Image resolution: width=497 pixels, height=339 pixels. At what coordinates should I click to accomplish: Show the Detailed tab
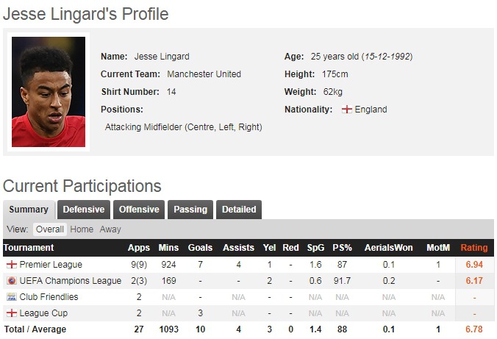tap(239, 210)
